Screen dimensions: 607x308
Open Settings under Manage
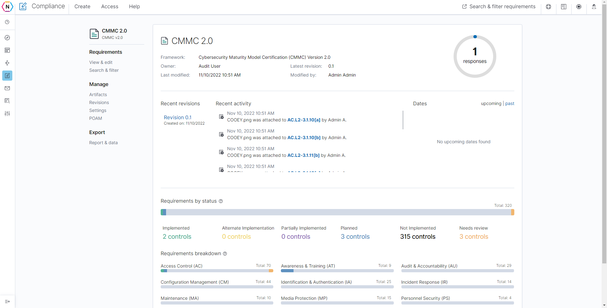(98, 110)
